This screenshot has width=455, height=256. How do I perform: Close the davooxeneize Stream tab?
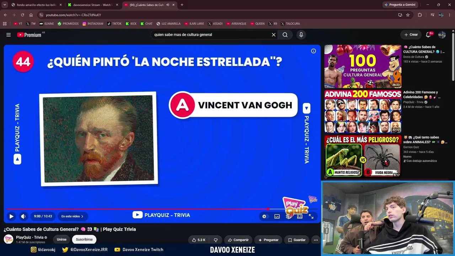pos(117,5)
